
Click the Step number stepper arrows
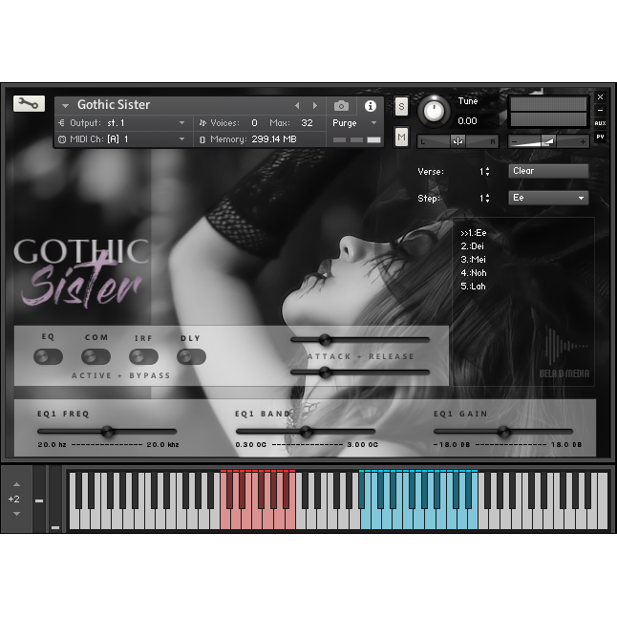487,198
